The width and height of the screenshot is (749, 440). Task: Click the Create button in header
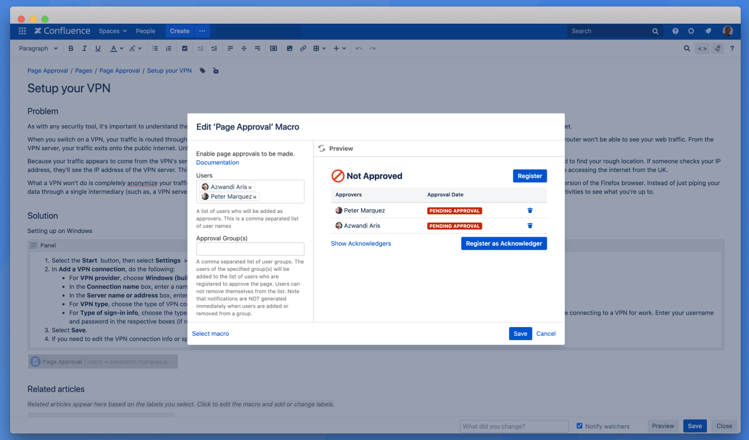(x=180, y=31)
